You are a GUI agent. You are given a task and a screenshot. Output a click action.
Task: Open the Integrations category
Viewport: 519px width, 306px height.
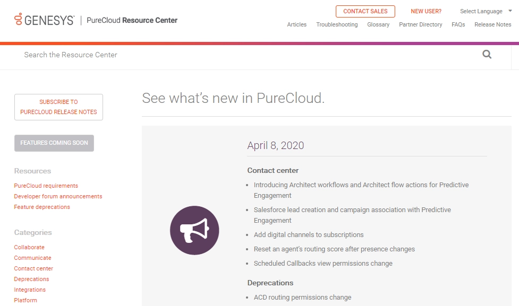coord(30,290)
